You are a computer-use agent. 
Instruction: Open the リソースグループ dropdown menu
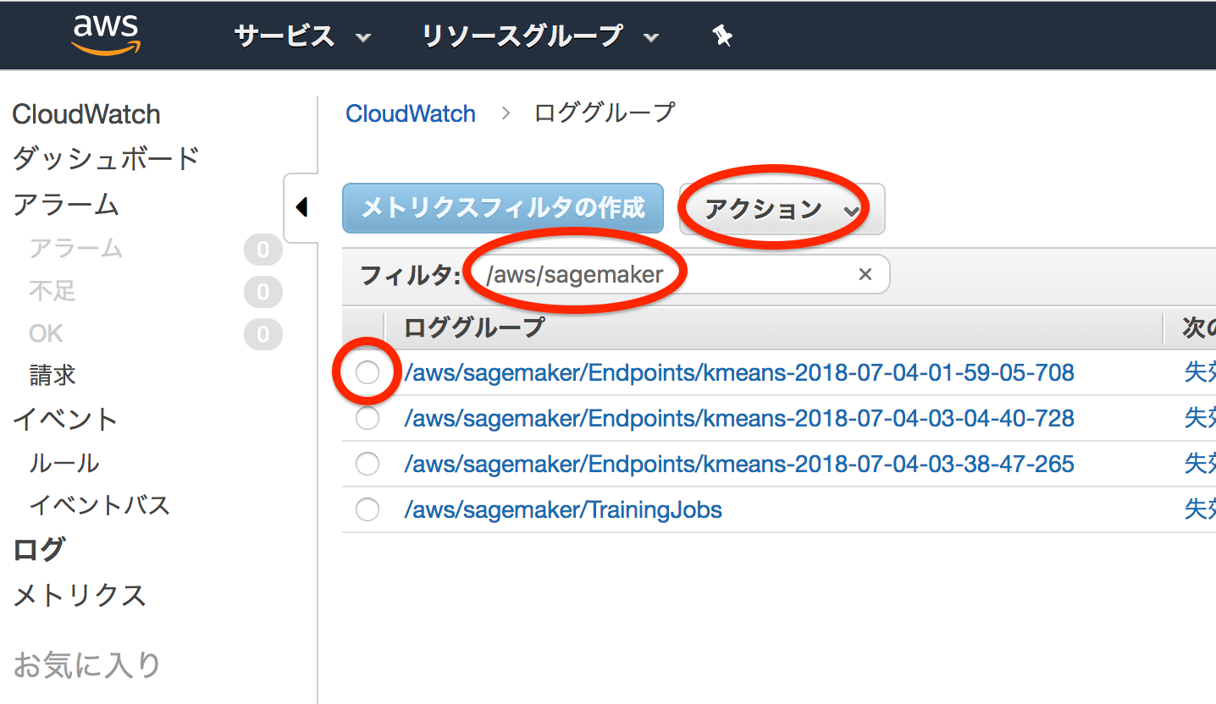(x=540, y=36)
